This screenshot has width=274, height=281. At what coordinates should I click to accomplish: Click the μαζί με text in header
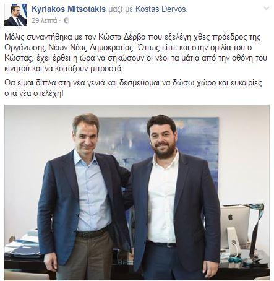point(121,9)
